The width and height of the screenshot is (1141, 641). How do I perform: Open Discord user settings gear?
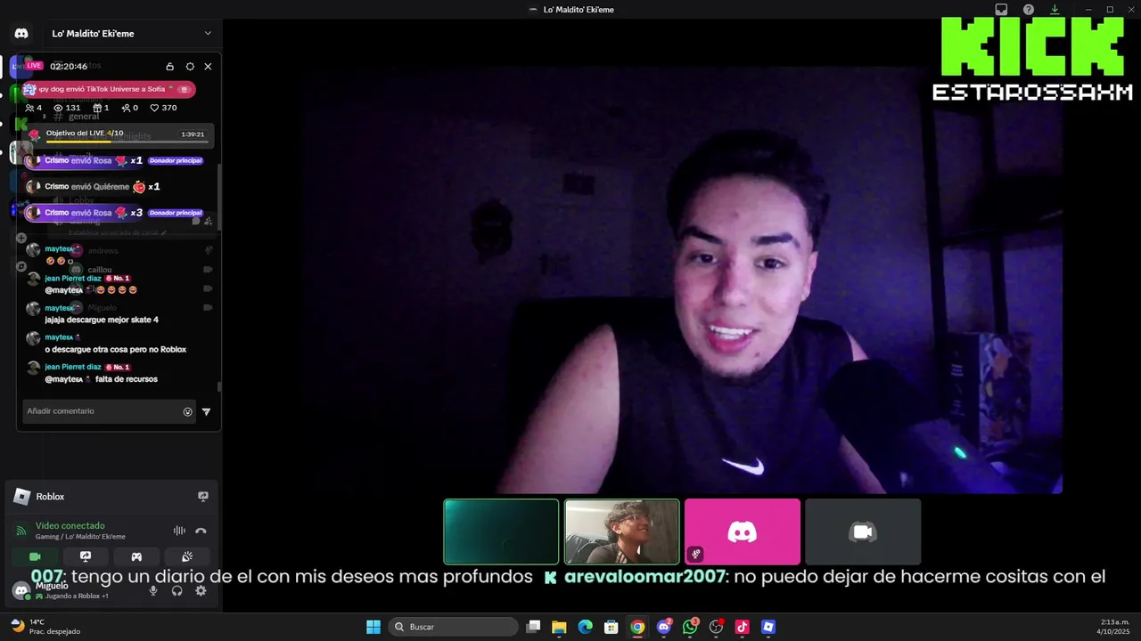201,590
